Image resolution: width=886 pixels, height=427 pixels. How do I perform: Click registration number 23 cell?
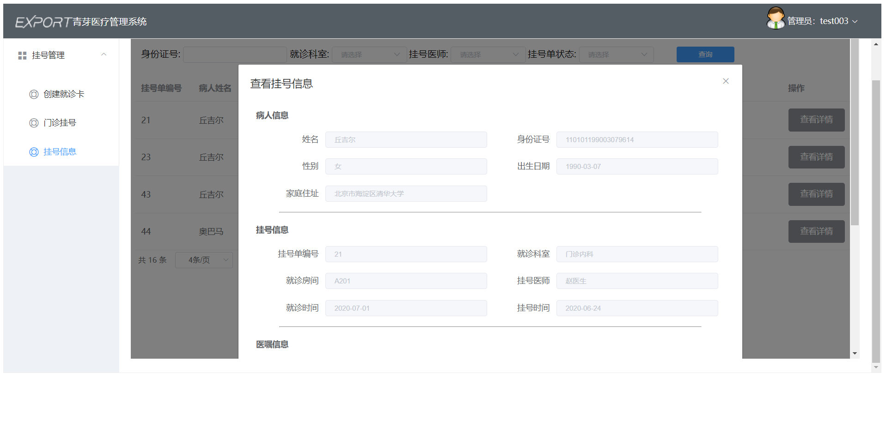point(146,157)
